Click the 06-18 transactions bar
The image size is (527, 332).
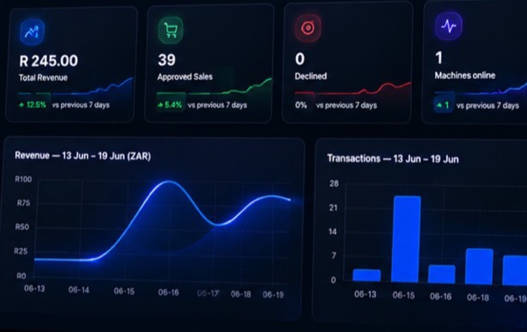(x=479, y=266)
